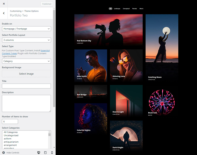Switch to mobile preview device icon
Viewport: 197px width, 155px height.
52,153
